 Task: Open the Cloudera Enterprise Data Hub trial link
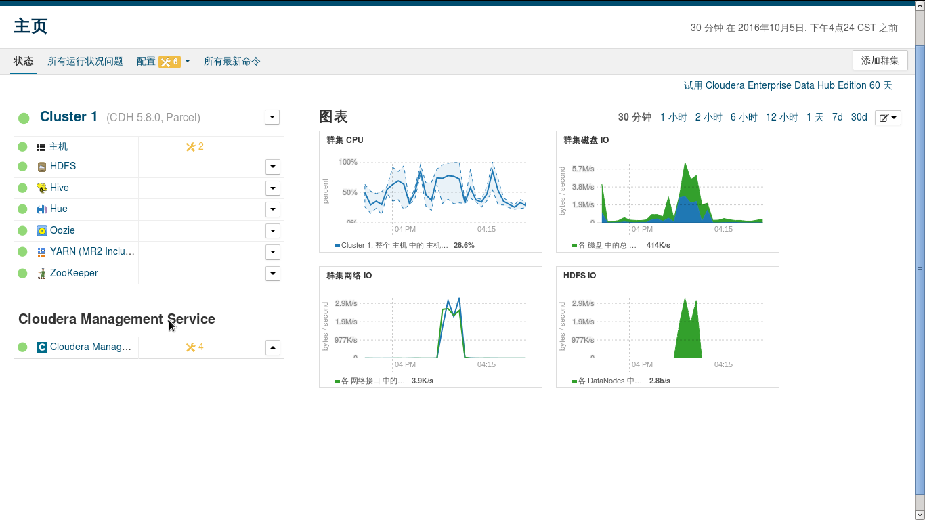pos(788,85)
